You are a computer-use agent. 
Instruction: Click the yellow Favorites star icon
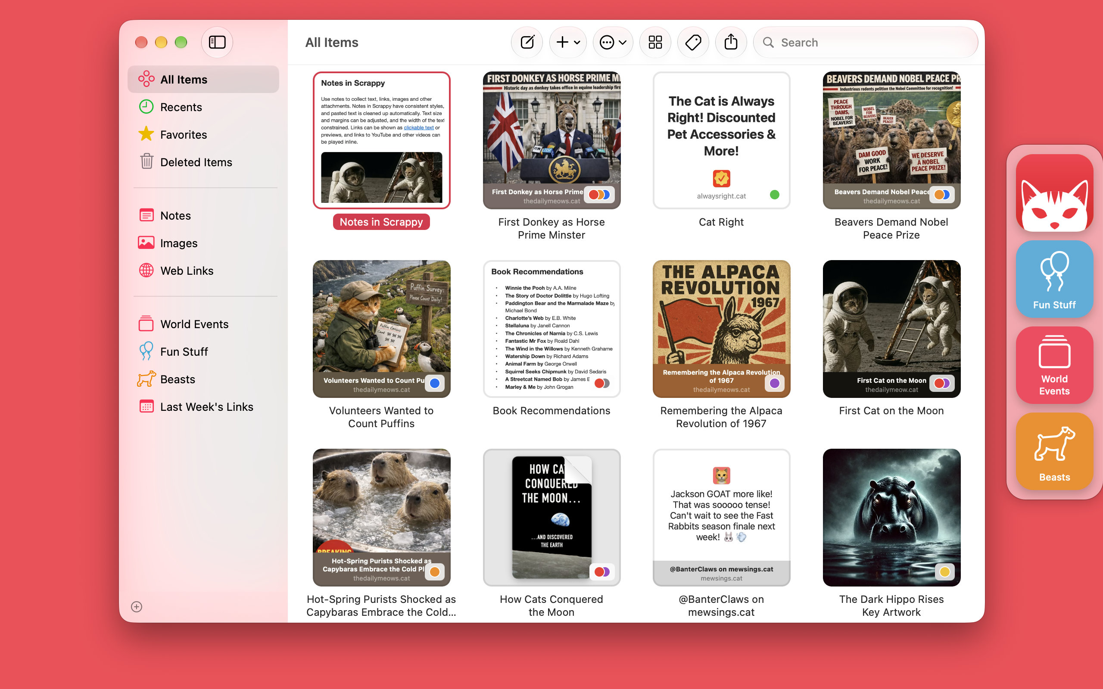click(x=146, y=134)
